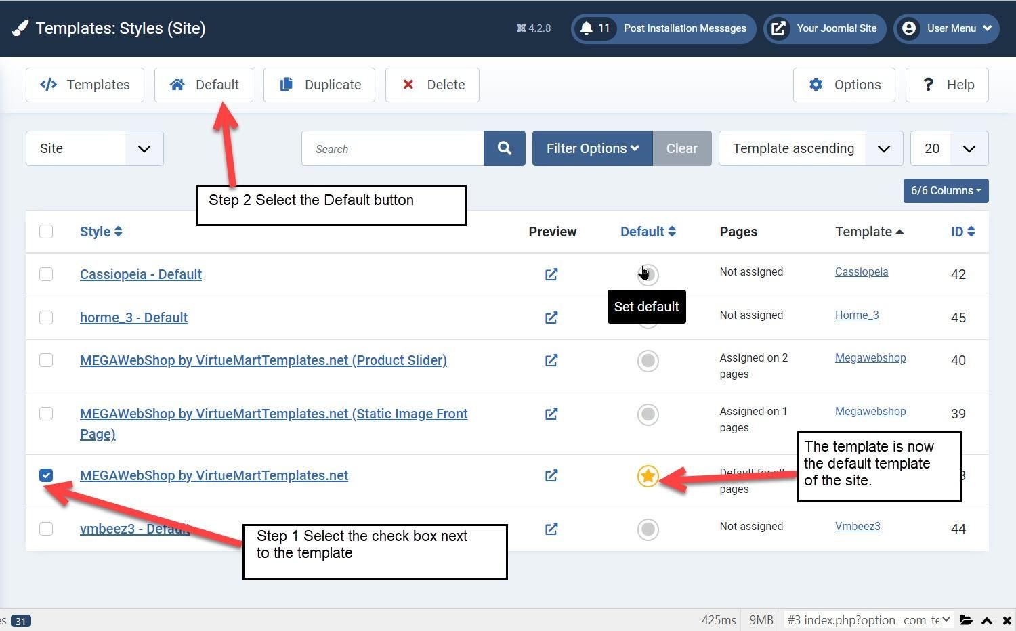Image resolution: width=1016 pixels, height=631 pixels.
Task: Open Megawebshop template link in ID 40 row
Action: (870, 357)
